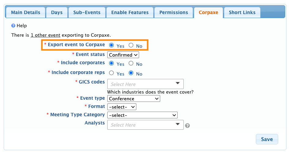
Task: Choose No for Include corporates
Action: pos(131,64)
